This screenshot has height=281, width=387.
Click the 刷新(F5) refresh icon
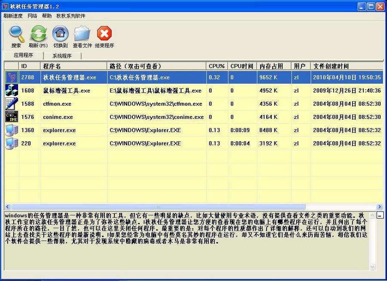coord(38,33)
